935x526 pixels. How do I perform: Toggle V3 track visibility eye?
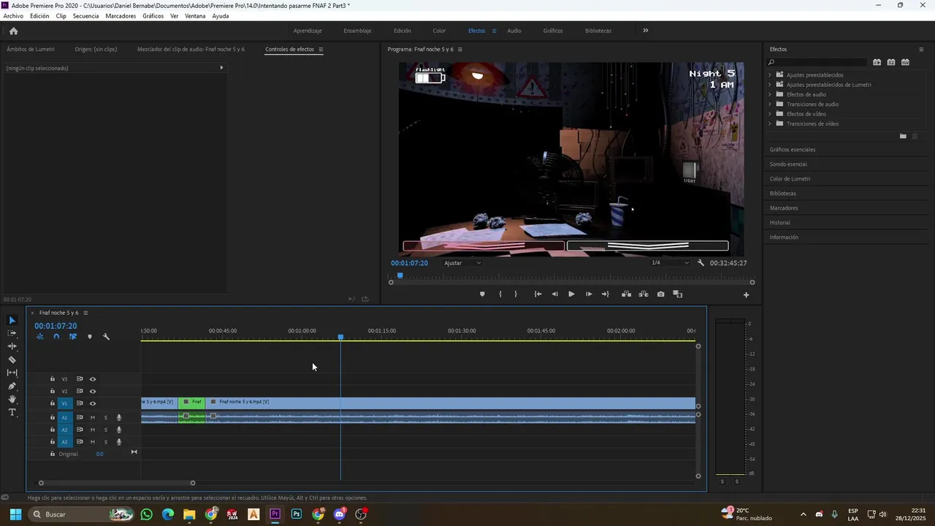click(x=93, y=379)
